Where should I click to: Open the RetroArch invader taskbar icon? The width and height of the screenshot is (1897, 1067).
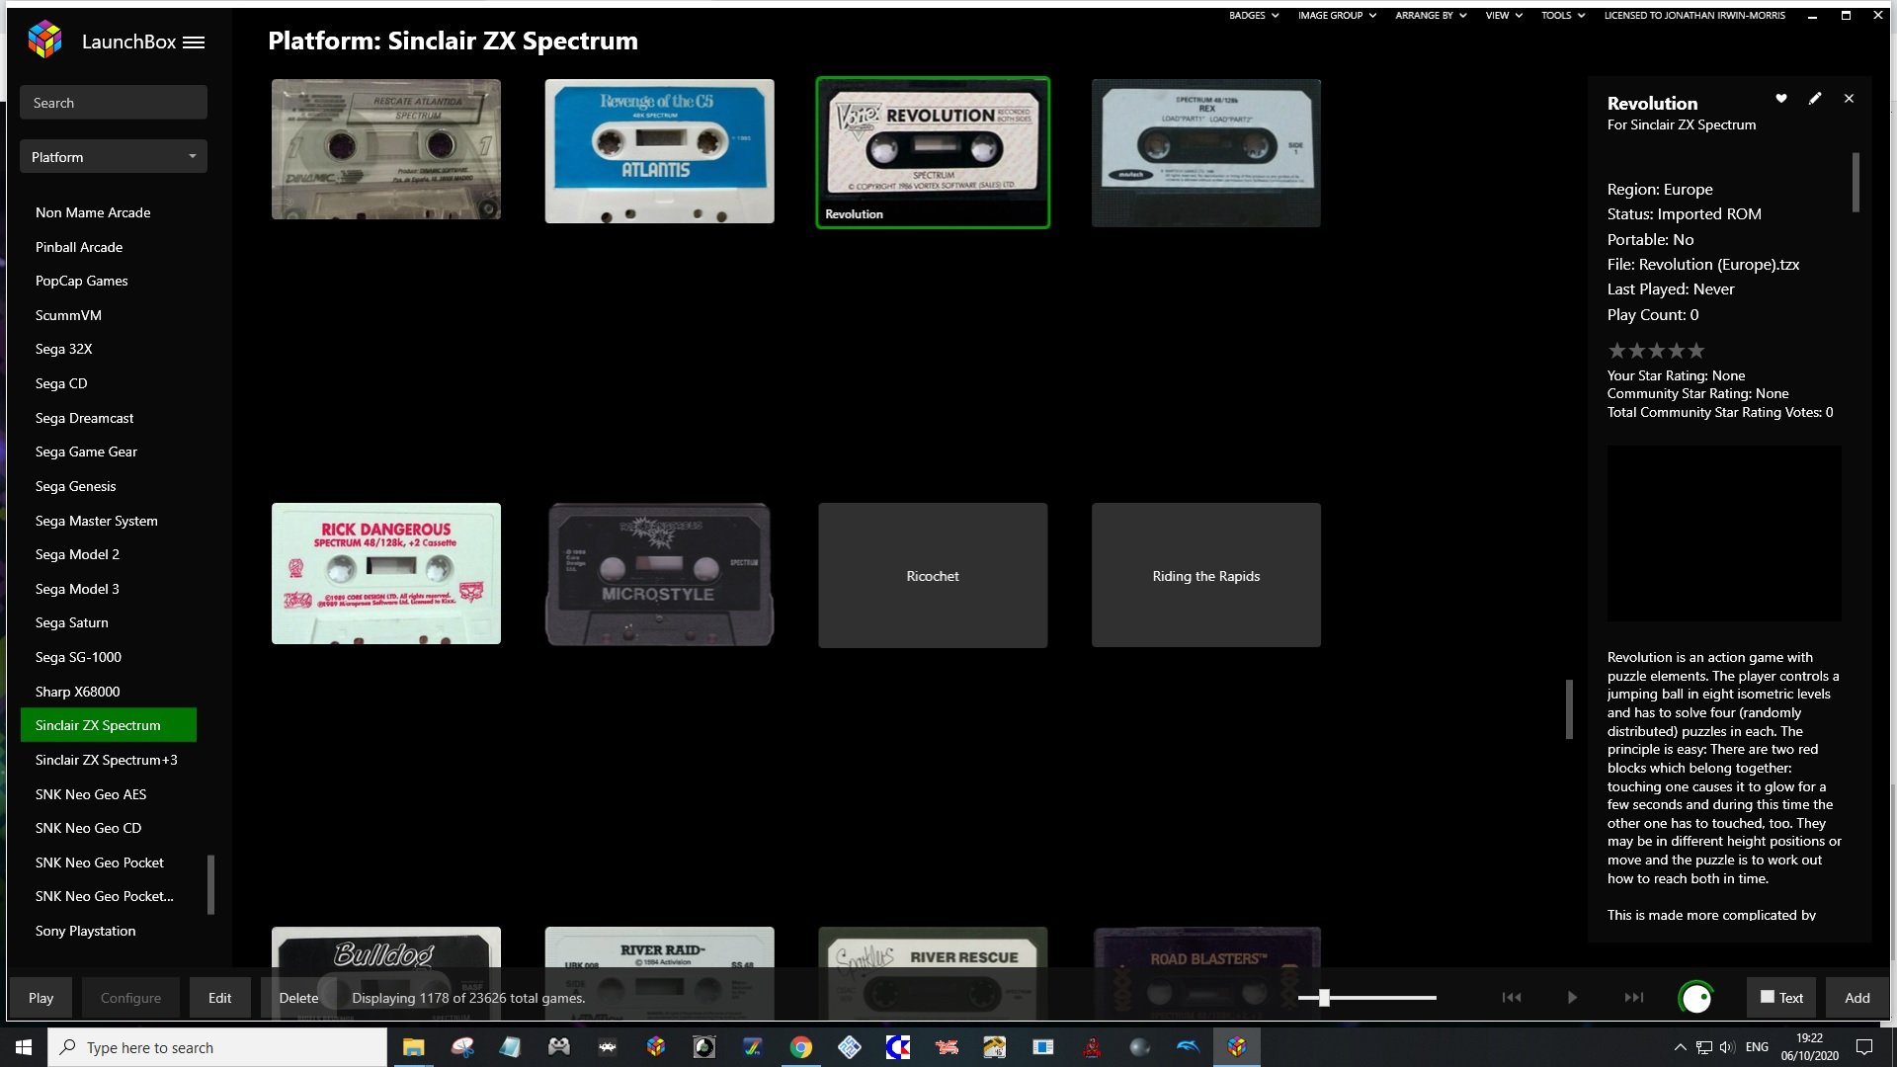tap(608, 1047)
